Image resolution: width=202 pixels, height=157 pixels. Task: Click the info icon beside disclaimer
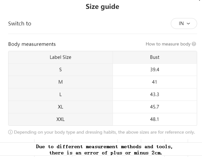pyautogui.click(x=10, y=132)
